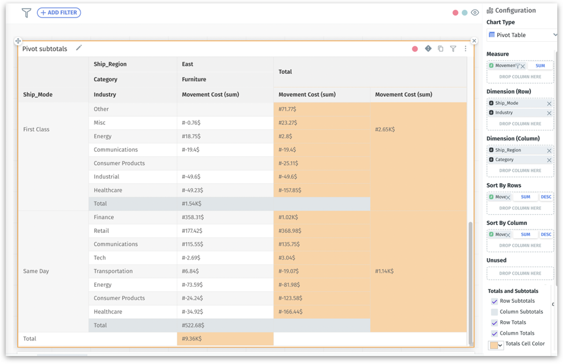563x364 pixels.
Task: Click the funnel filter icon in top bar
Action: (26, 13)
